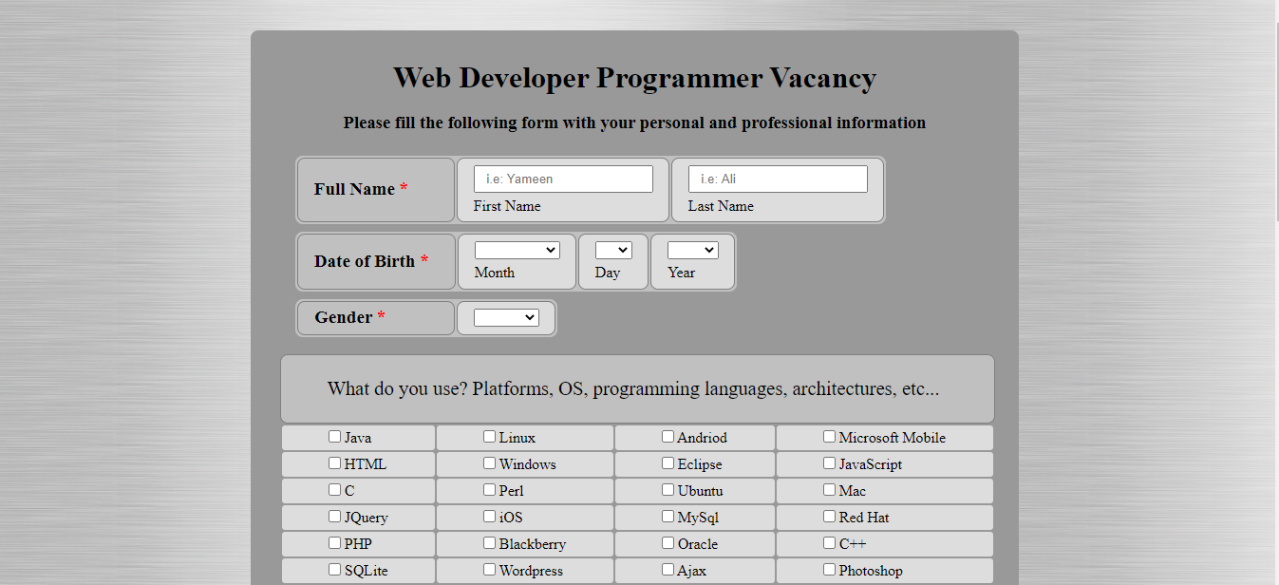This screenshot has height=585, width=1279.
Task: Enable the JQuery checkbox
Action: click(x=334, y=516)
